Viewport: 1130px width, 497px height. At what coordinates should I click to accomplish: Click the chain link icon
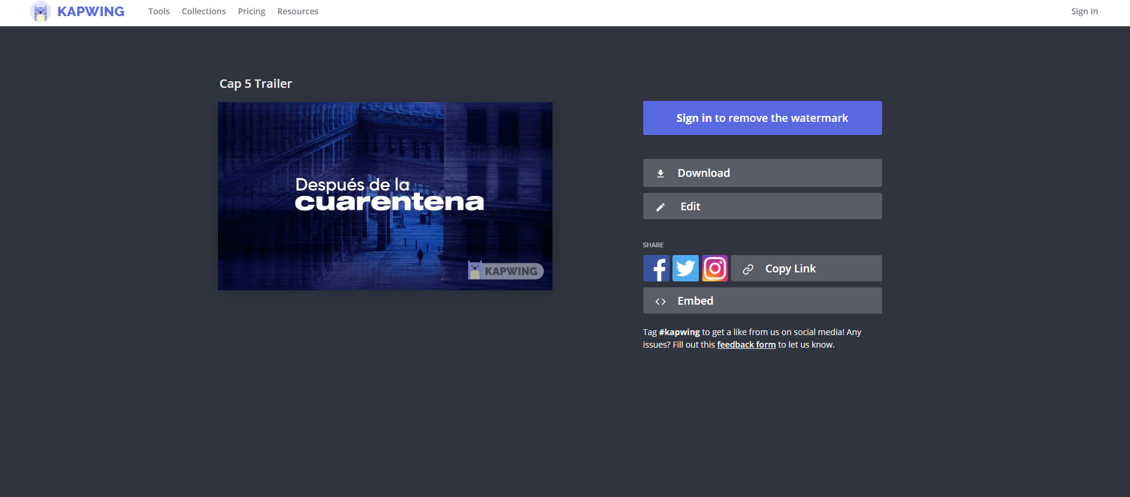point(748,269)
